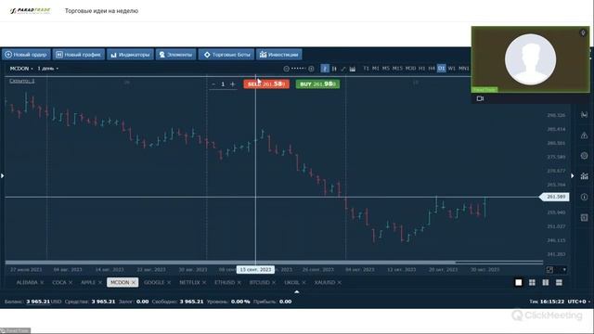This screenshot has height=334, width=594.
Task: Expand the MCDON symbol dropdown
Action: (x=21, y=69)
